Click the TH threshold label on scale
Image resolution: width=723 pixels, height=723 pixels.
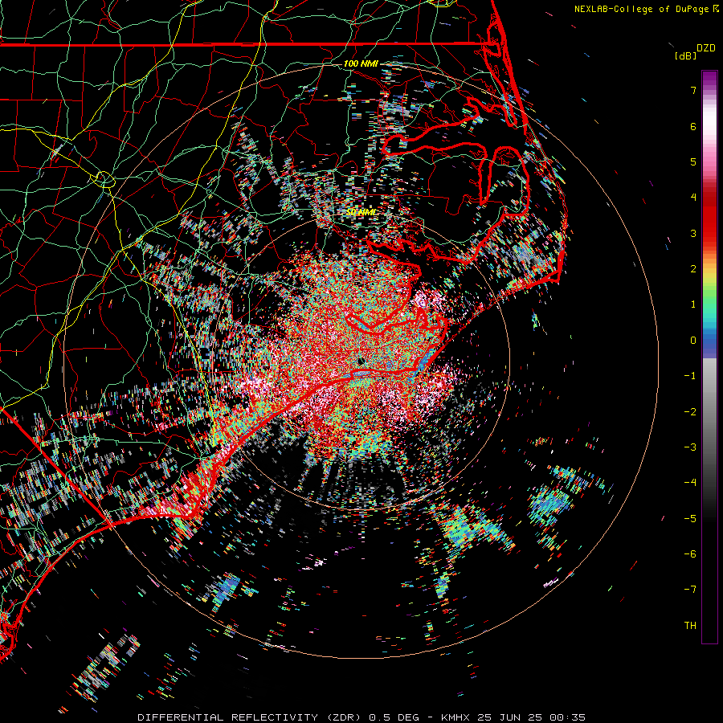[x=690, y=626]
